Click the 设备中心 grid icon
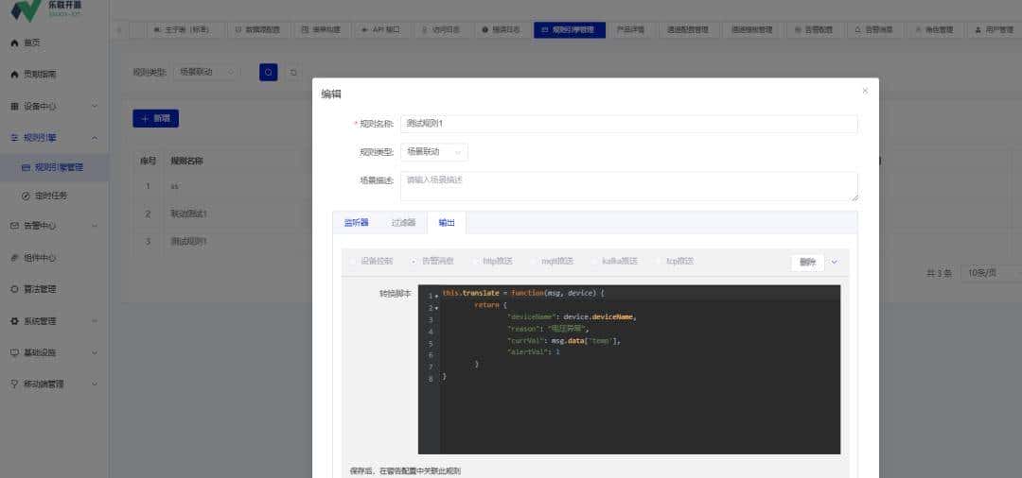Image resolution: width=1022 pixels, height=478 pixels. tap(14, 106)
